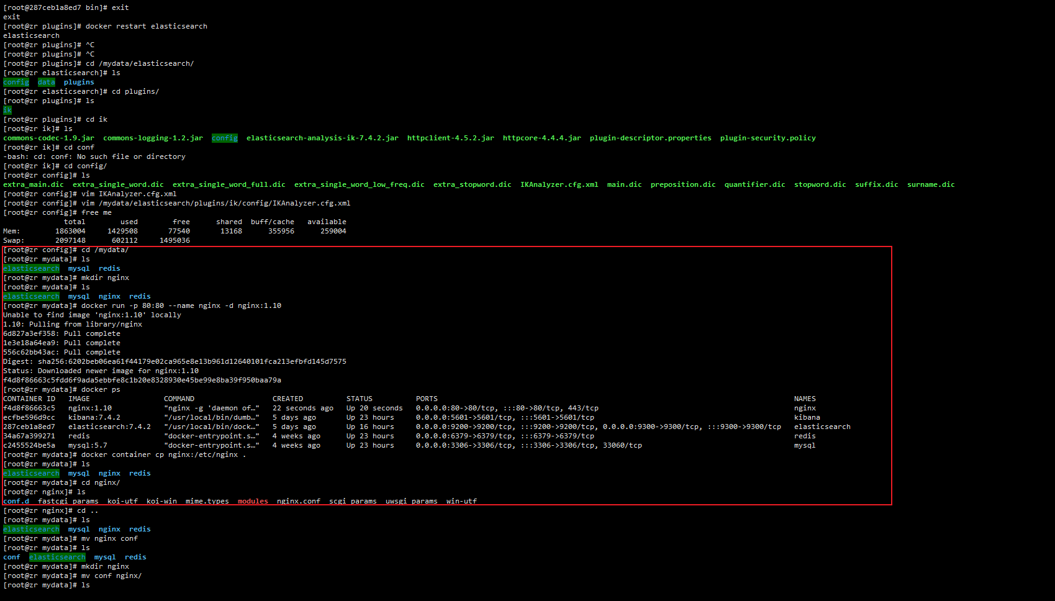Select the surname.dic file name
The image size is (1055, 601).
point(931,184)
